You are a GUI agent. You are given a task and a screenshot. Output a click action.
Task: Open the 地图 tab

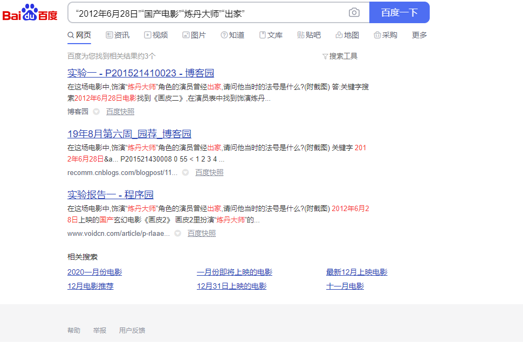click(x=347, y=35)
